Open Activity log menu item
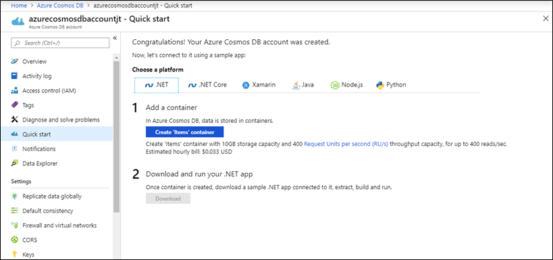This screenshot has width=553, height=260. [57, 76]
